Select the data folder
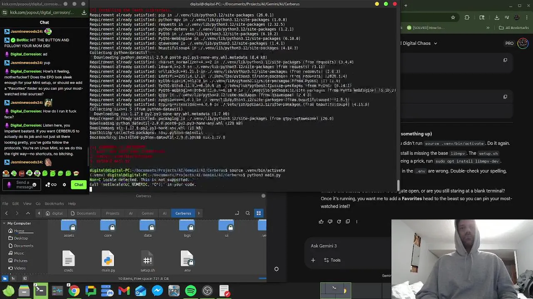 (147, 229)
